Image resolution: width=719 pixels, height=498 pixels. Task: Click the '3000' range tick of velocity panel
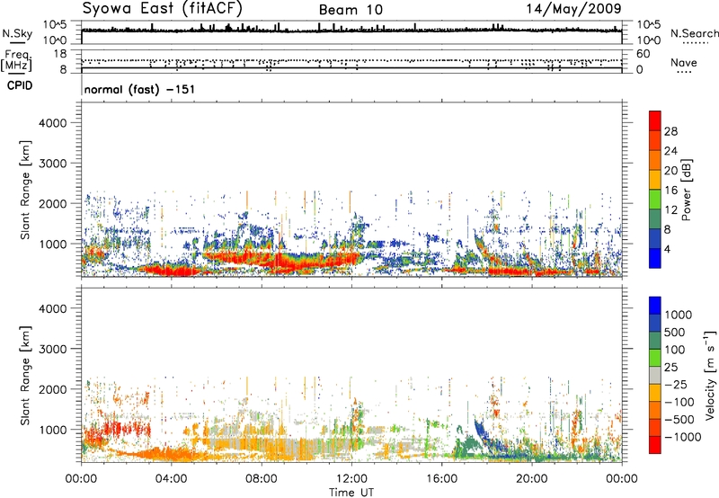pos(53,349)
